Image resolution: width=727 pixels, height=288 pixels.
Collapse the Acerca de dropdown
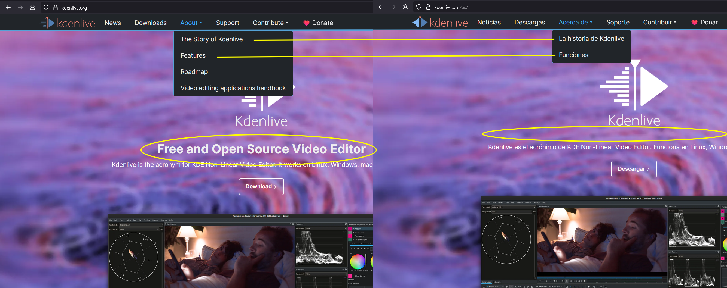tap(575, 22)
